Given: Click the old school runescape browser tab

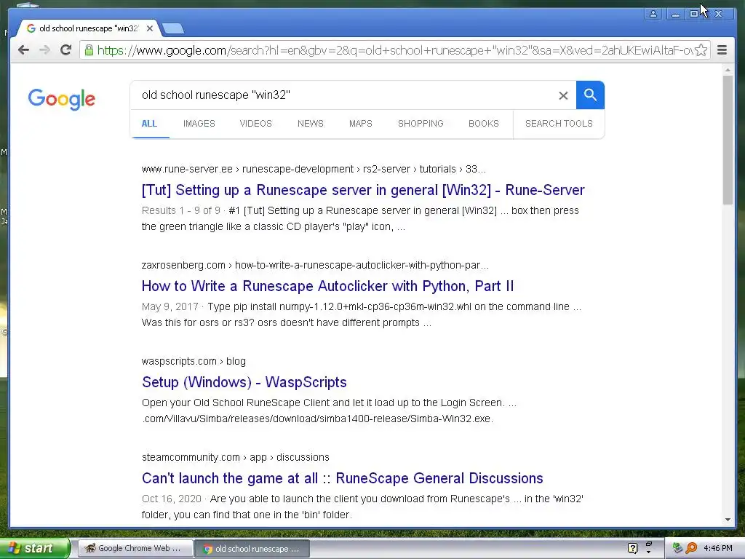Looking at the screenshot, I should click(x=88, y=28).
